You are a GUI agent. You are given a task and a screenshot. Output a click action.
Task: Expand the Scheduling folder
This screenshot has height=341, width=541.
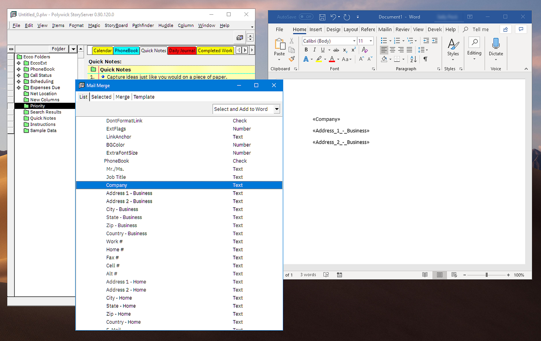click(x=19, y=81)
